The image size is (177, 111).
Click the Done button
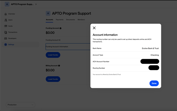(x=154, y=83)
